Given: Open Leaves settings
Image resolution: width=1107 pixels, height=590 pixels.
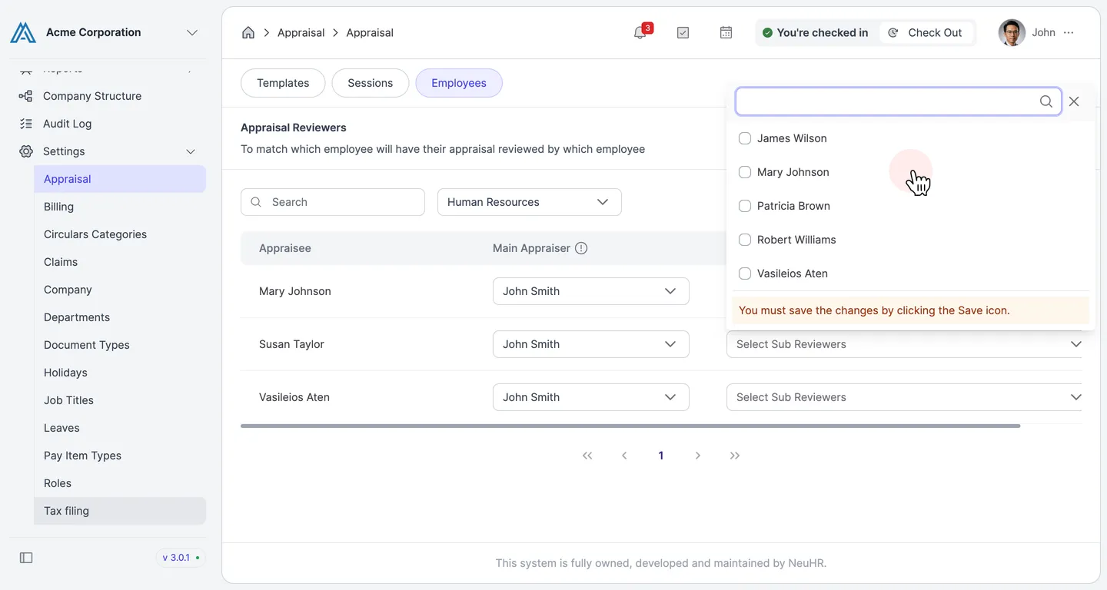Looking at the screenshot, I should (120, 428).
